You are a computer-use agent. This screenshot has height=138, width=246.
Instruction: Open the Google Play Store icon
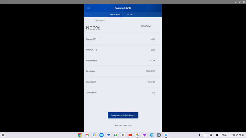pos(123,135)
